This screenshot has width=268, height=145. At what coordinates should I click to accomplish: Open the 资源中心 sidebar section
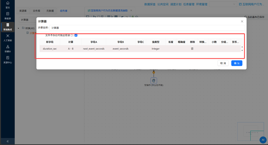pos(8,60)
